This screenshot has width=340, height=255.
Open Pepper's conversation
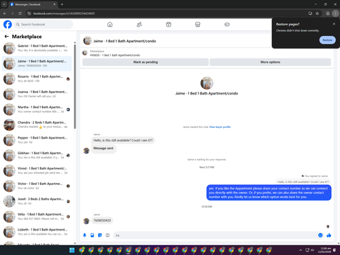point(37,140)
